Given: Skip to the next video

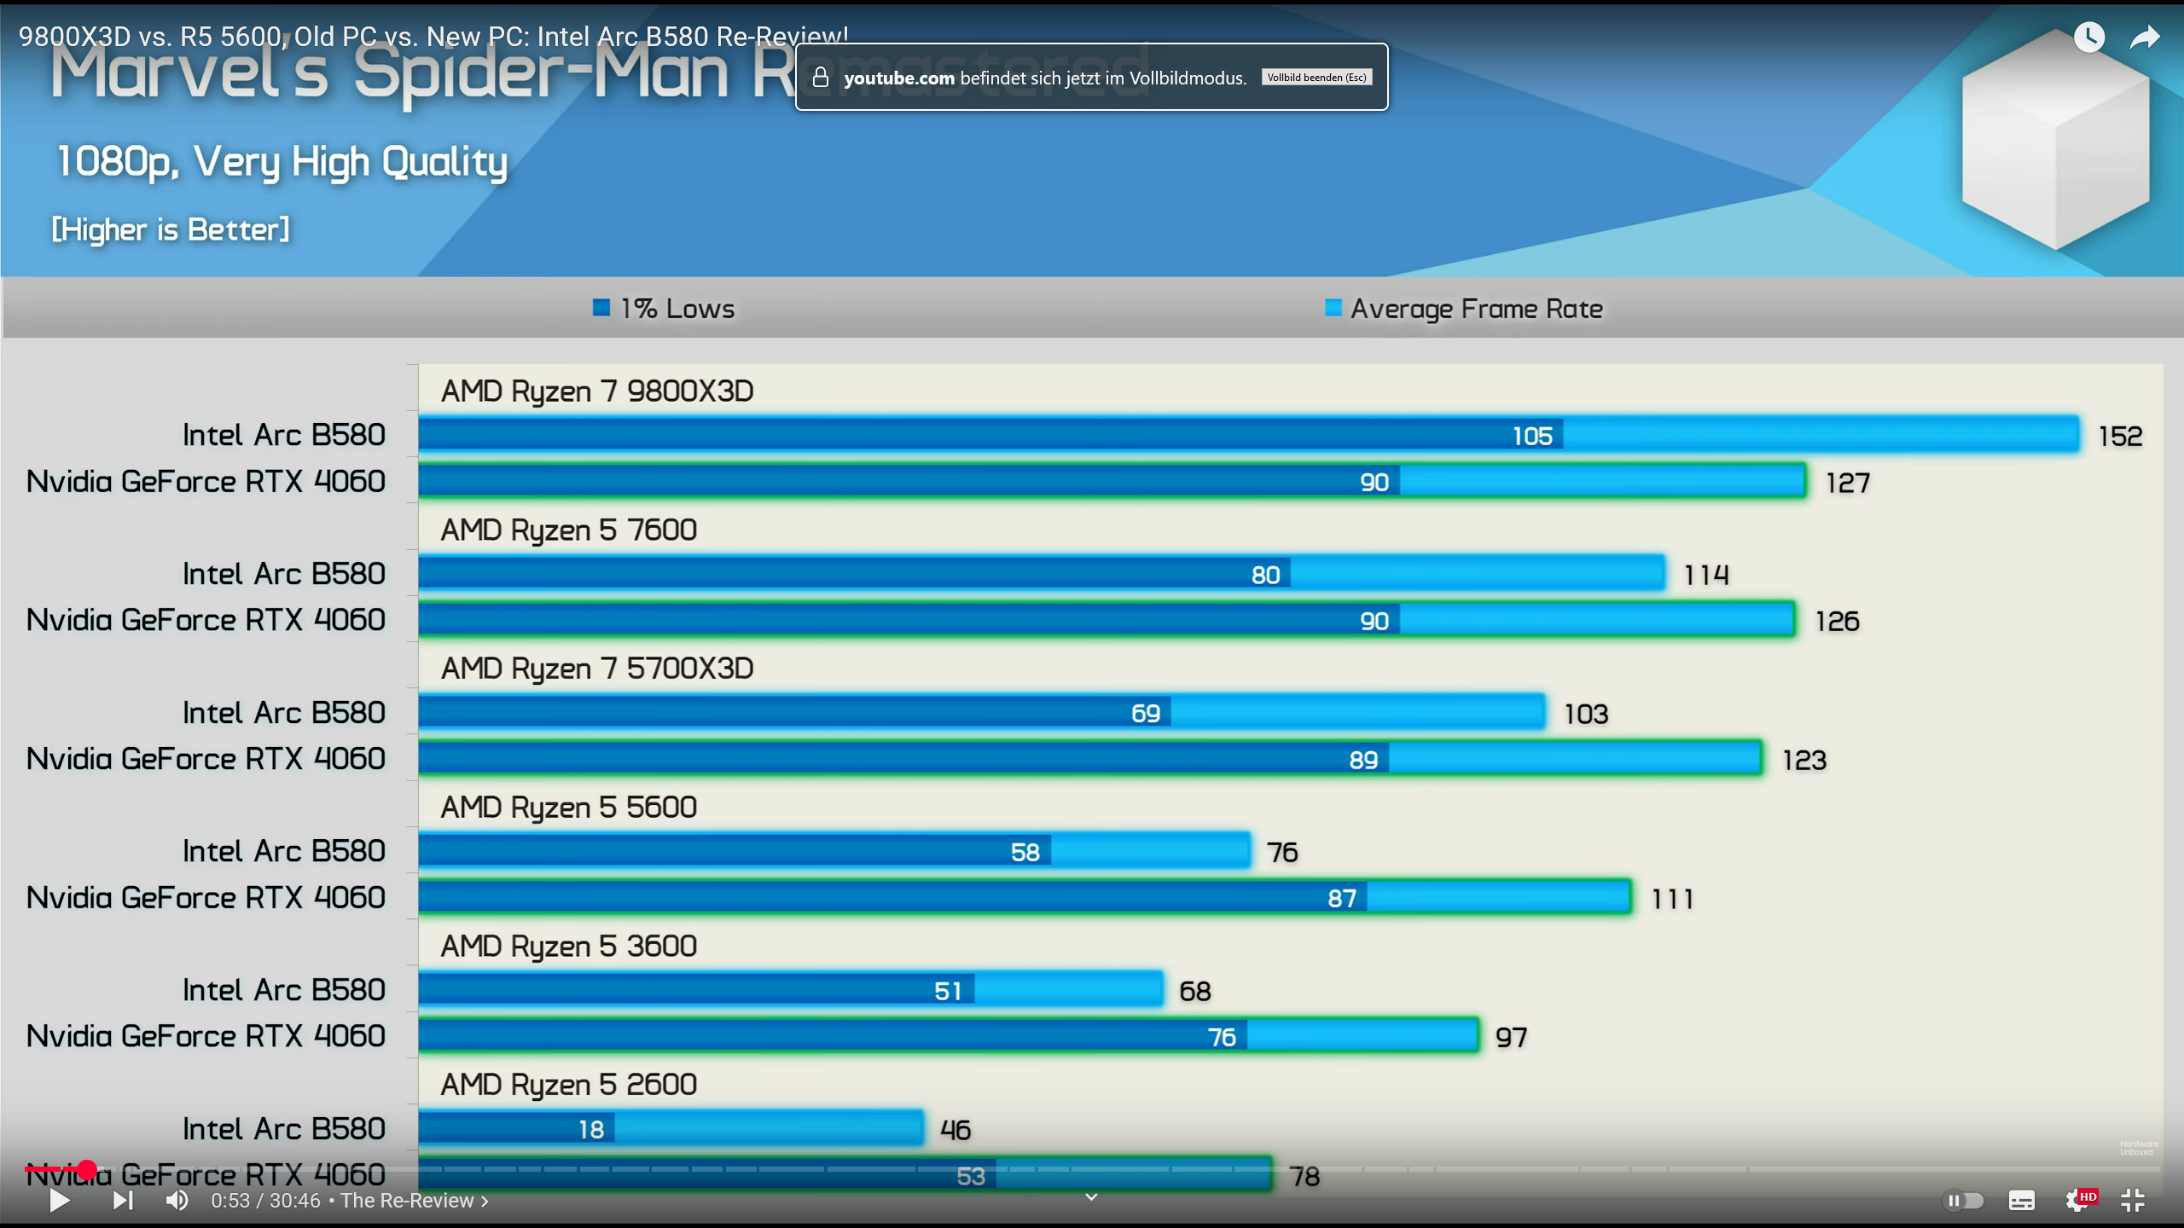Looking at the screenshot, I should [124, 1200].
